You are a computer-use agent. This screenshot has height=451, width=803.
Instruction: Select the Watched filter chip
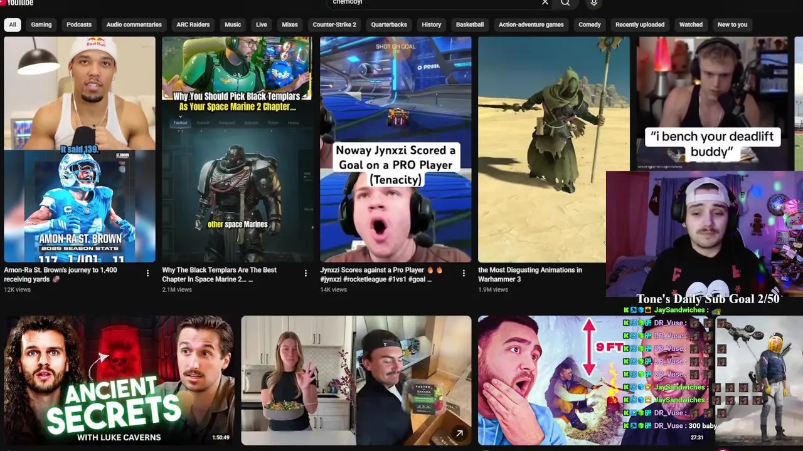(x=691, y=24)
